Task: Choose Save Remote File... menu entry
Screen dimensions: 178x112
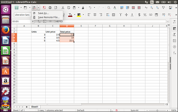Action: point(49,17)
